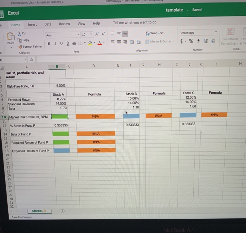Select green cell B10 Market Risk Premium
This screenshot has height=233, width=246.
pos(60,116)
